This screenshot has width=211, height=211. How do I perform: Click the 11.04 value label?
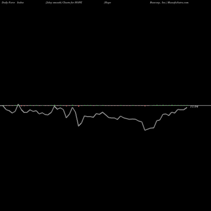coord(194,107)
